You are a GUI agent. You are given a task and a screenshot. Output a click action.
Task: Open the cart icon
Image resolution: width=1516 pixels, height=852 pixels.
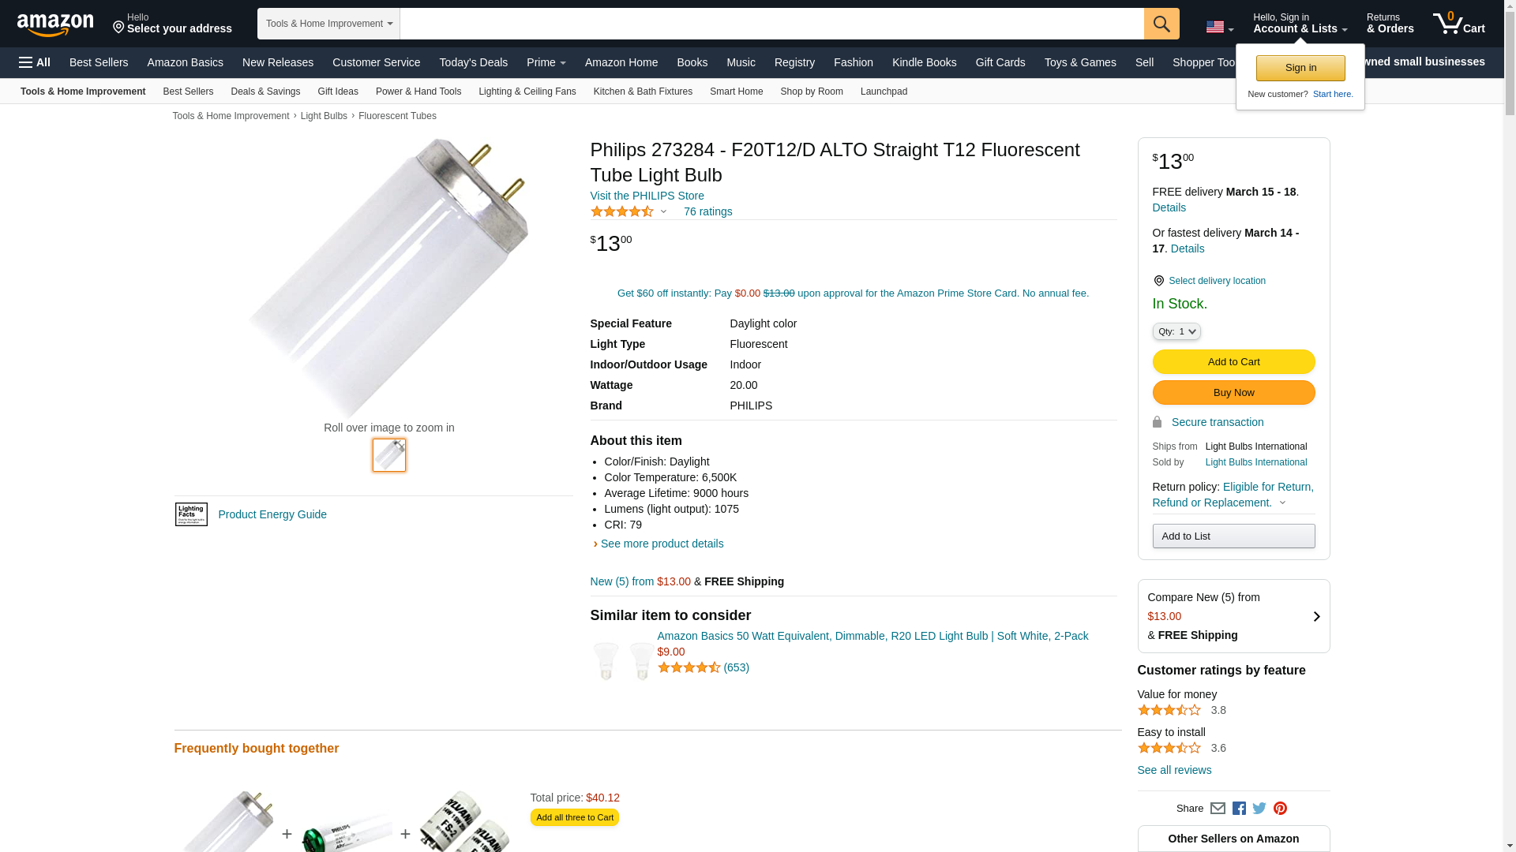(x=1458, y=24)
